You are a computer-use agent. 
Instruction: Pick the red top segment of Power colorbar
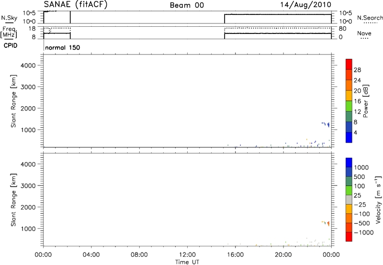[349, 64]
